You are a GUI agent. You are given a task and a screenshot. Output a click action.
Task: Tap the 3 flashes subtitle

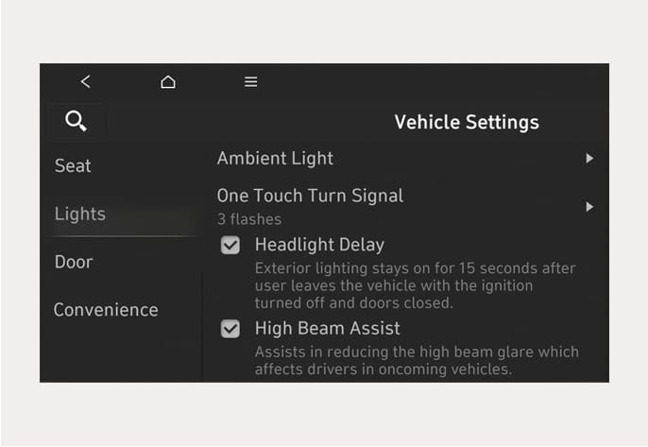click(249, 219)
